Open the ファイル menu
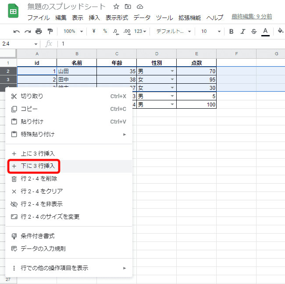 pyautogui.click(x=39, y=18)
